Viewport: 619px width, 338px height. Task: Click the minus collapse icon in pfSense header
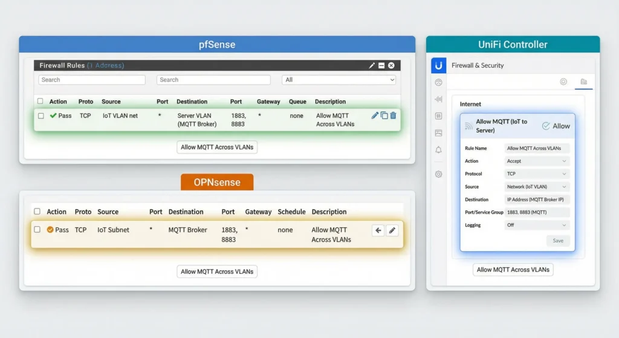click(381, 65)
